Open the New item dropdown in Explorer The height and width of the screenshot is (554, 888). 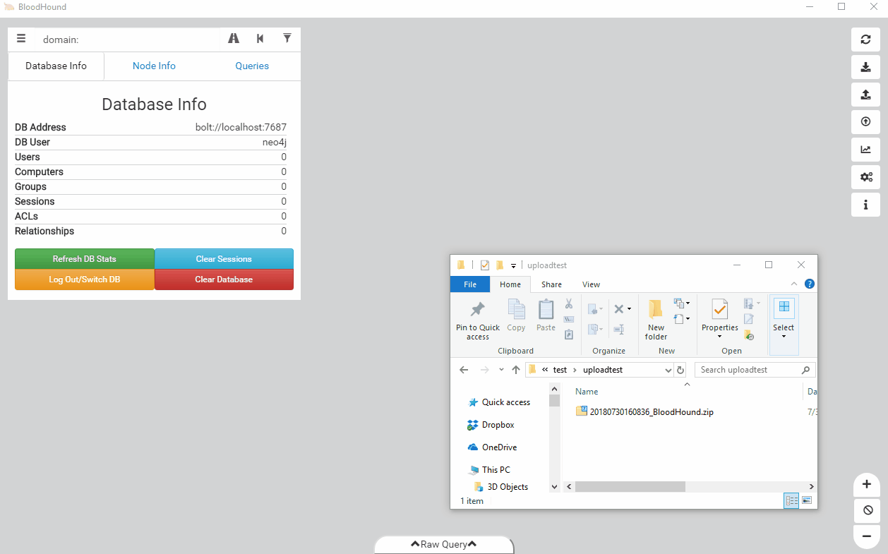click(688, 303)
